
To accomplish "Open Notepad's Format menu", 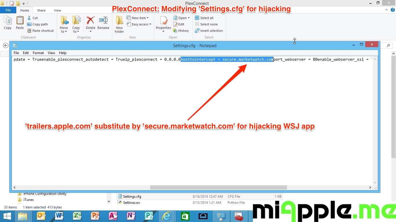I will coord(38,53).
